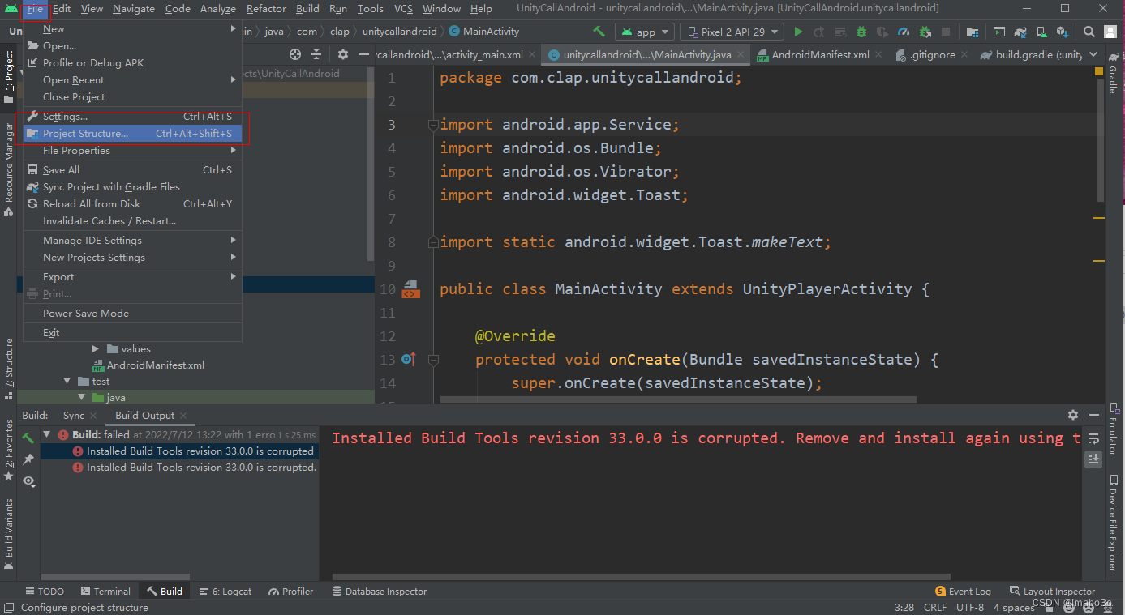
Task: Toggle the Resource Manager side panel
Action: (x=9, y=169)
